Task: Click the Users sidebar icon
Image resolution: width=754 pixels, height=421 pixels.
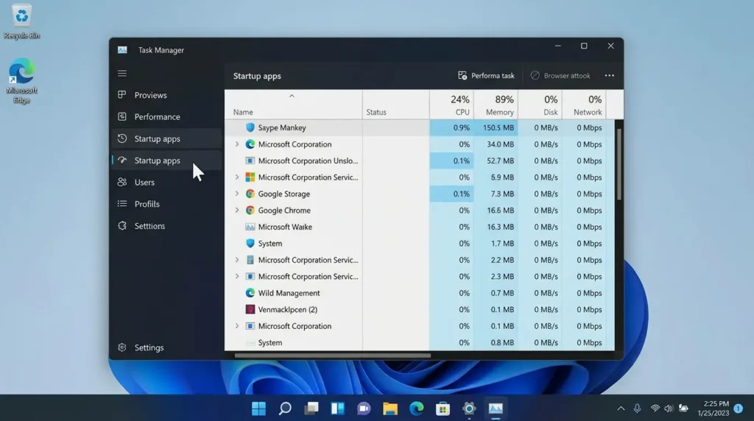Action: click(122, 182)
